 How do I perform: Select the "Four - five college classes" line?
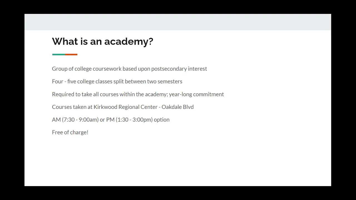pyautogui.click(x=117, y=81)
